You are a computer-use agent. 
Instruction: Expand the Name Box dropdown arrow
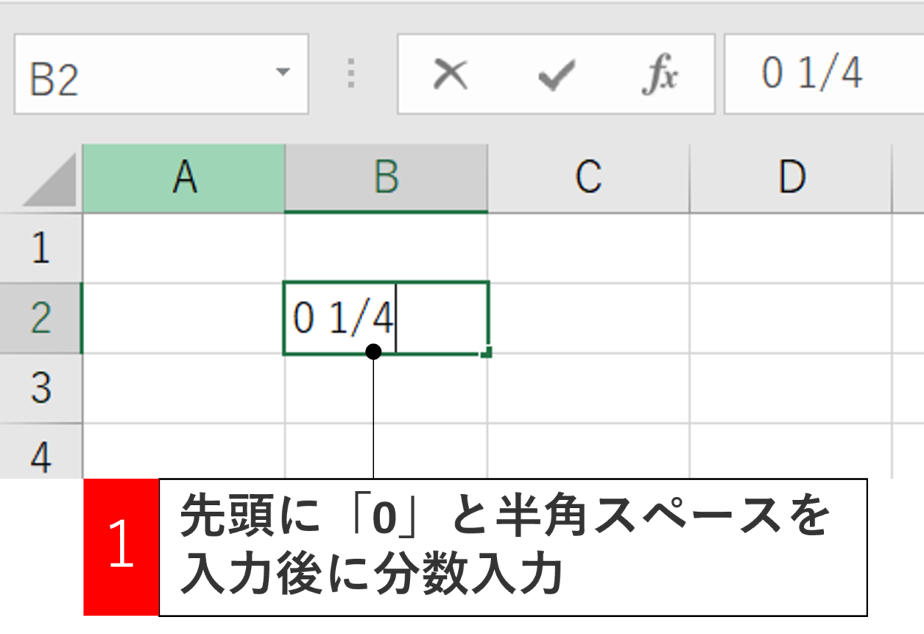[282, 72]
